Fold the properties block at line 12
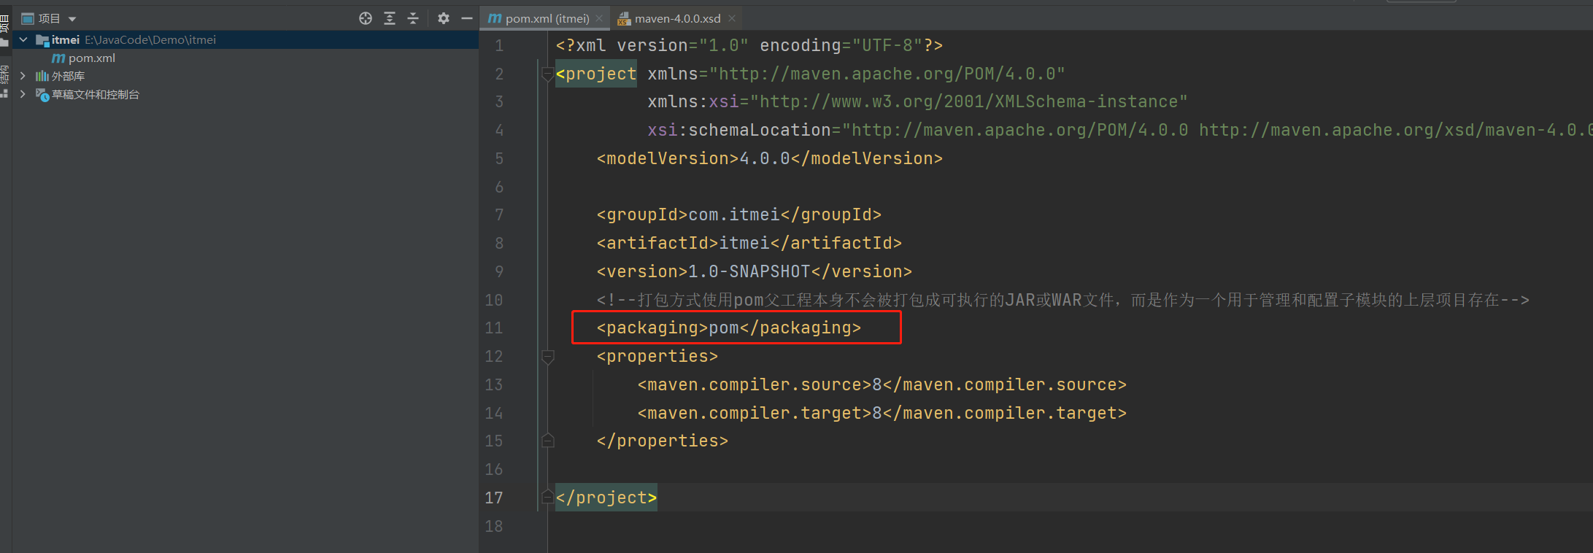 pyautogui.click(x=548, y=357)
